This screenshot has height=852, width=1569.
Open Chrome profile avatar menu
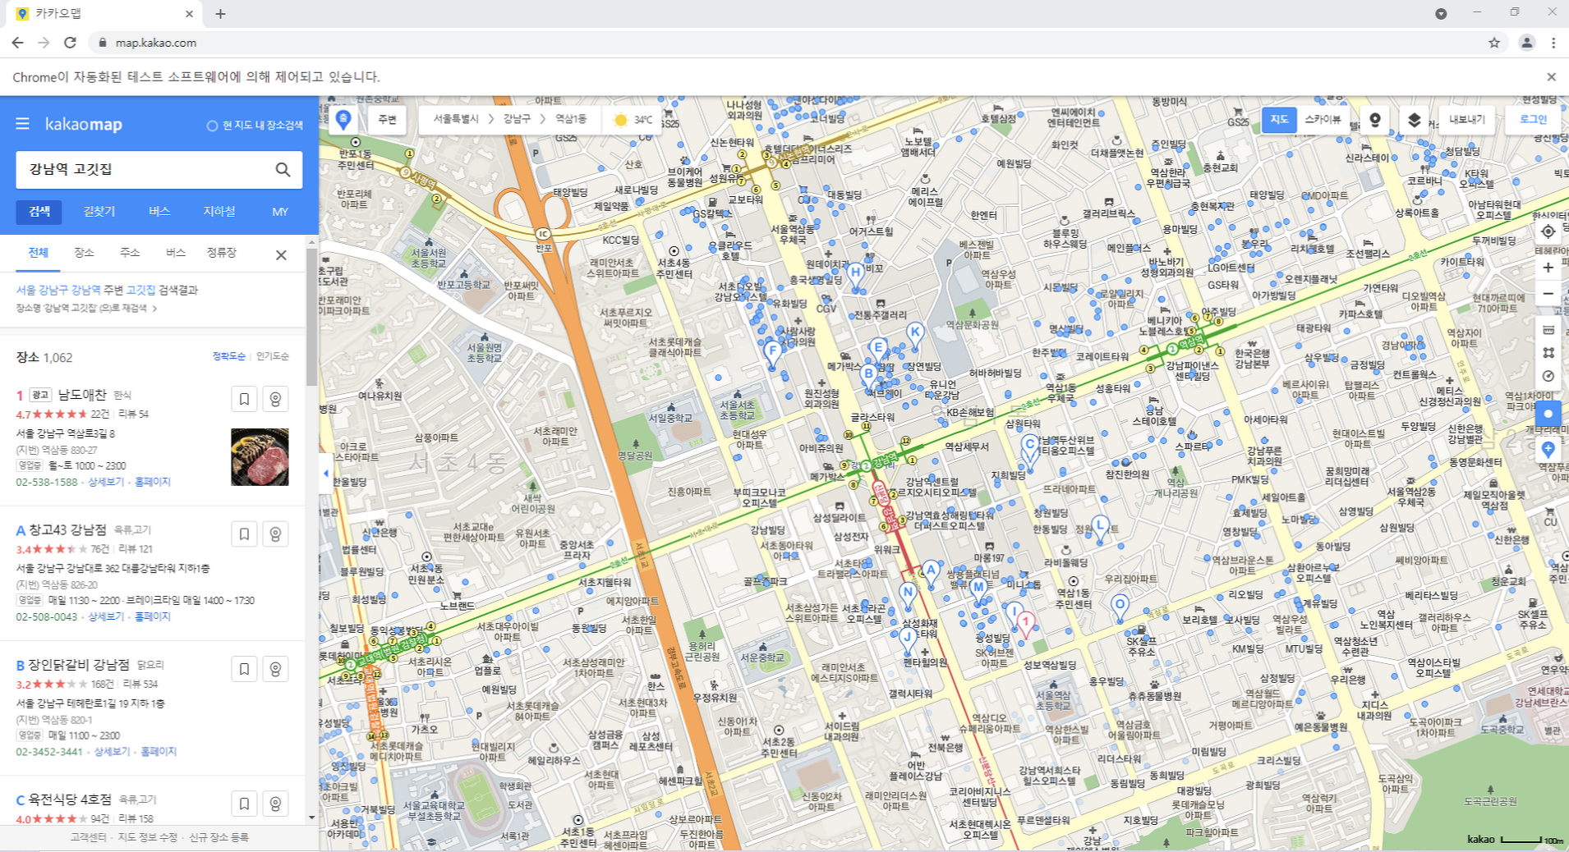coord(1526,43)
